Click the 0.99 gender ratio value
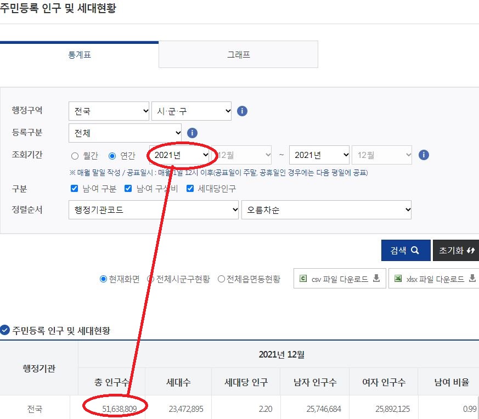Screen dimensions: 479x419 click(x=470, y=409)
